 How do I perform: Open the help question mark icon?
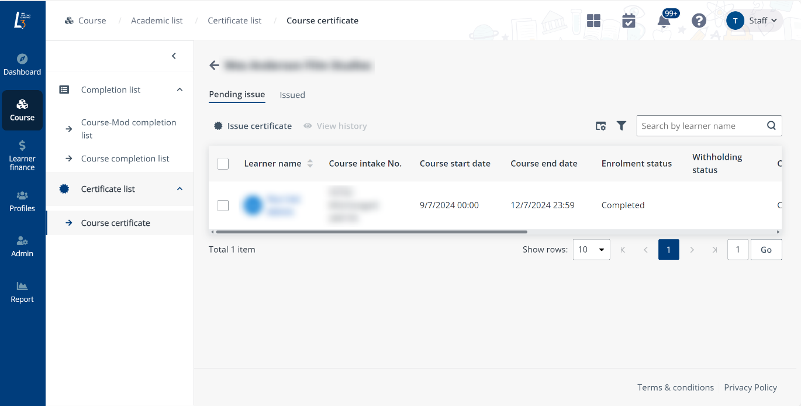coord(699,20)
